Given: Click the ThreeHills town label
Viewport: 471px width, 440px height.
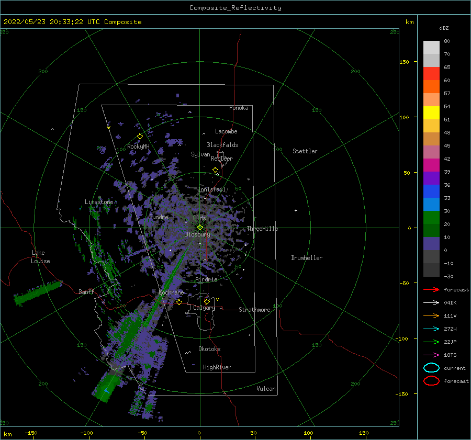Looking at the screenshot, I should point(263,229).
